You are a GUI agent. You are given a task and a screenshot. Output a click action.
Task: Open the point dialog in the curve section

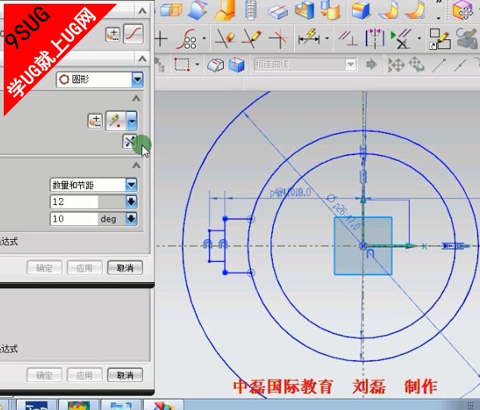pyautogui.click(x=113, y=34)
